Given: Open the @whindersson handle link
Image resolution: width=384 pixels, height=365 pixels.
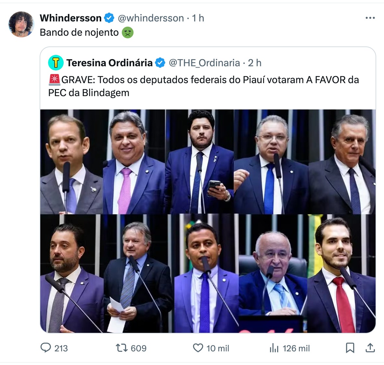Looking at the screenshot, I should coord(151,18).
